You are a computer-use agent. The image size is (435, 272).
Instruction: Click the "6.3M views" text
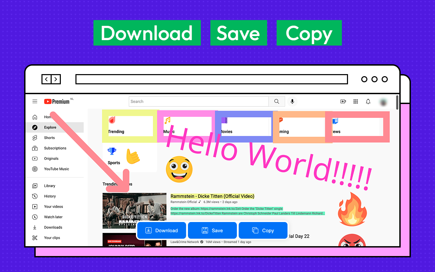(x=212, y=202)
